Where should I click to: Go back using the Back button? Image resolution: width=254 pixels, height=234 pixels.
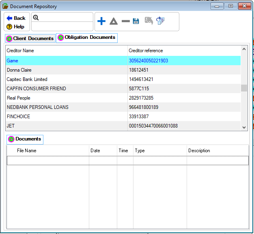pos(16,18)
